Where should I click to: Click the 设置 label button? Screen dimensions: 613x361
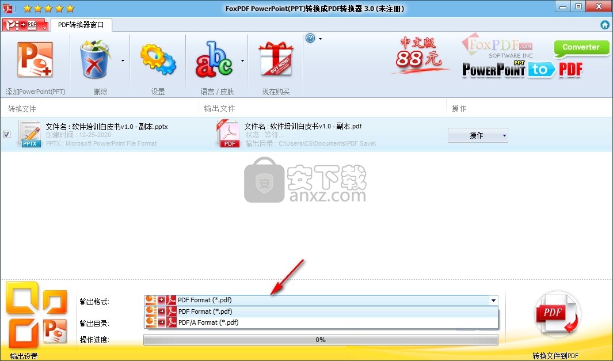(158, 92)
